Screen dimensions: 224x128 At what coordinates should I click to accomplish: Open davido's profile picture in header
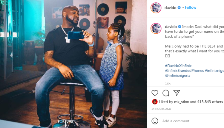click(x=156, y=8)
